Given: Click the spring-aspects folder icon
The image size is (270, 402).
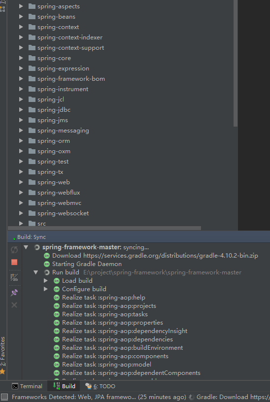Looking at the screenshot, I should pos(32,6).
